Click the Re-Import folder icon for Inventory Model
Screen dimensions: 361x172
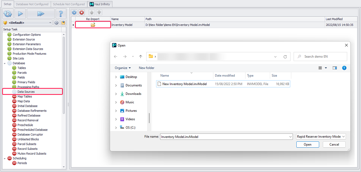93,25
